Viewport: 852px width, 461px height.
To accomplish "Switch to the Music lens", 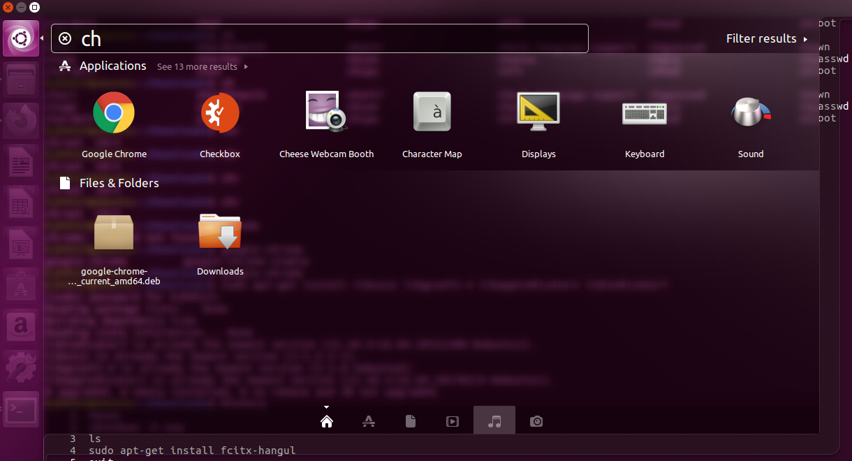I will point(494,421).
